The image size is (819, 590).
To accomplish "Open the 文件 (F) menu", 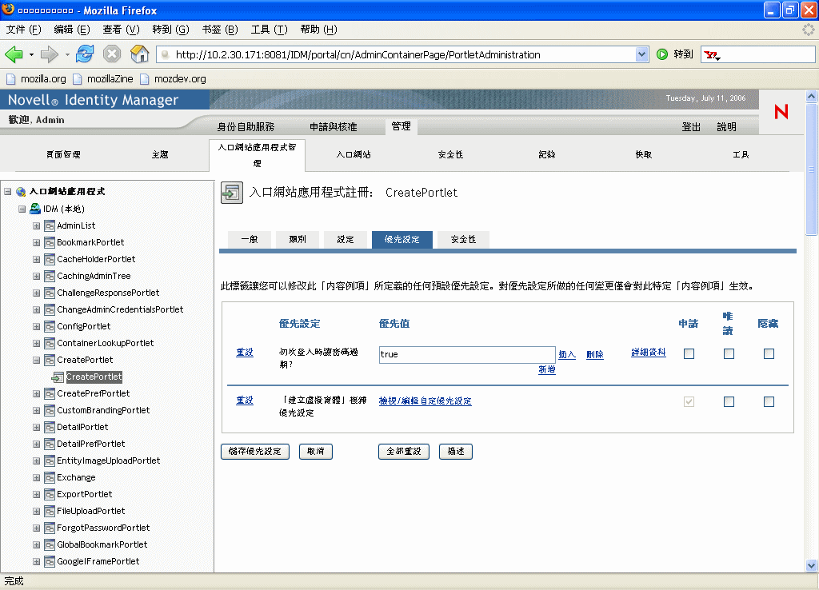I will pyautogui.click(x=23, y=30).
